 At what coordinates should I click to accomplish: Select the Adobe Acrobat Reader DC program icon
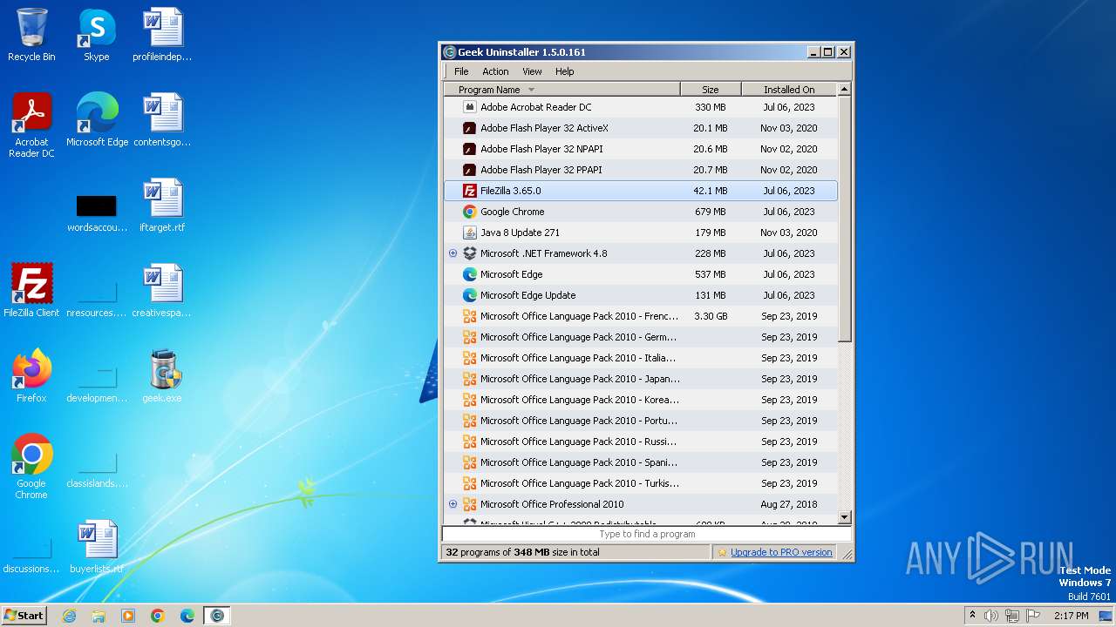click(x=469, y=107)
